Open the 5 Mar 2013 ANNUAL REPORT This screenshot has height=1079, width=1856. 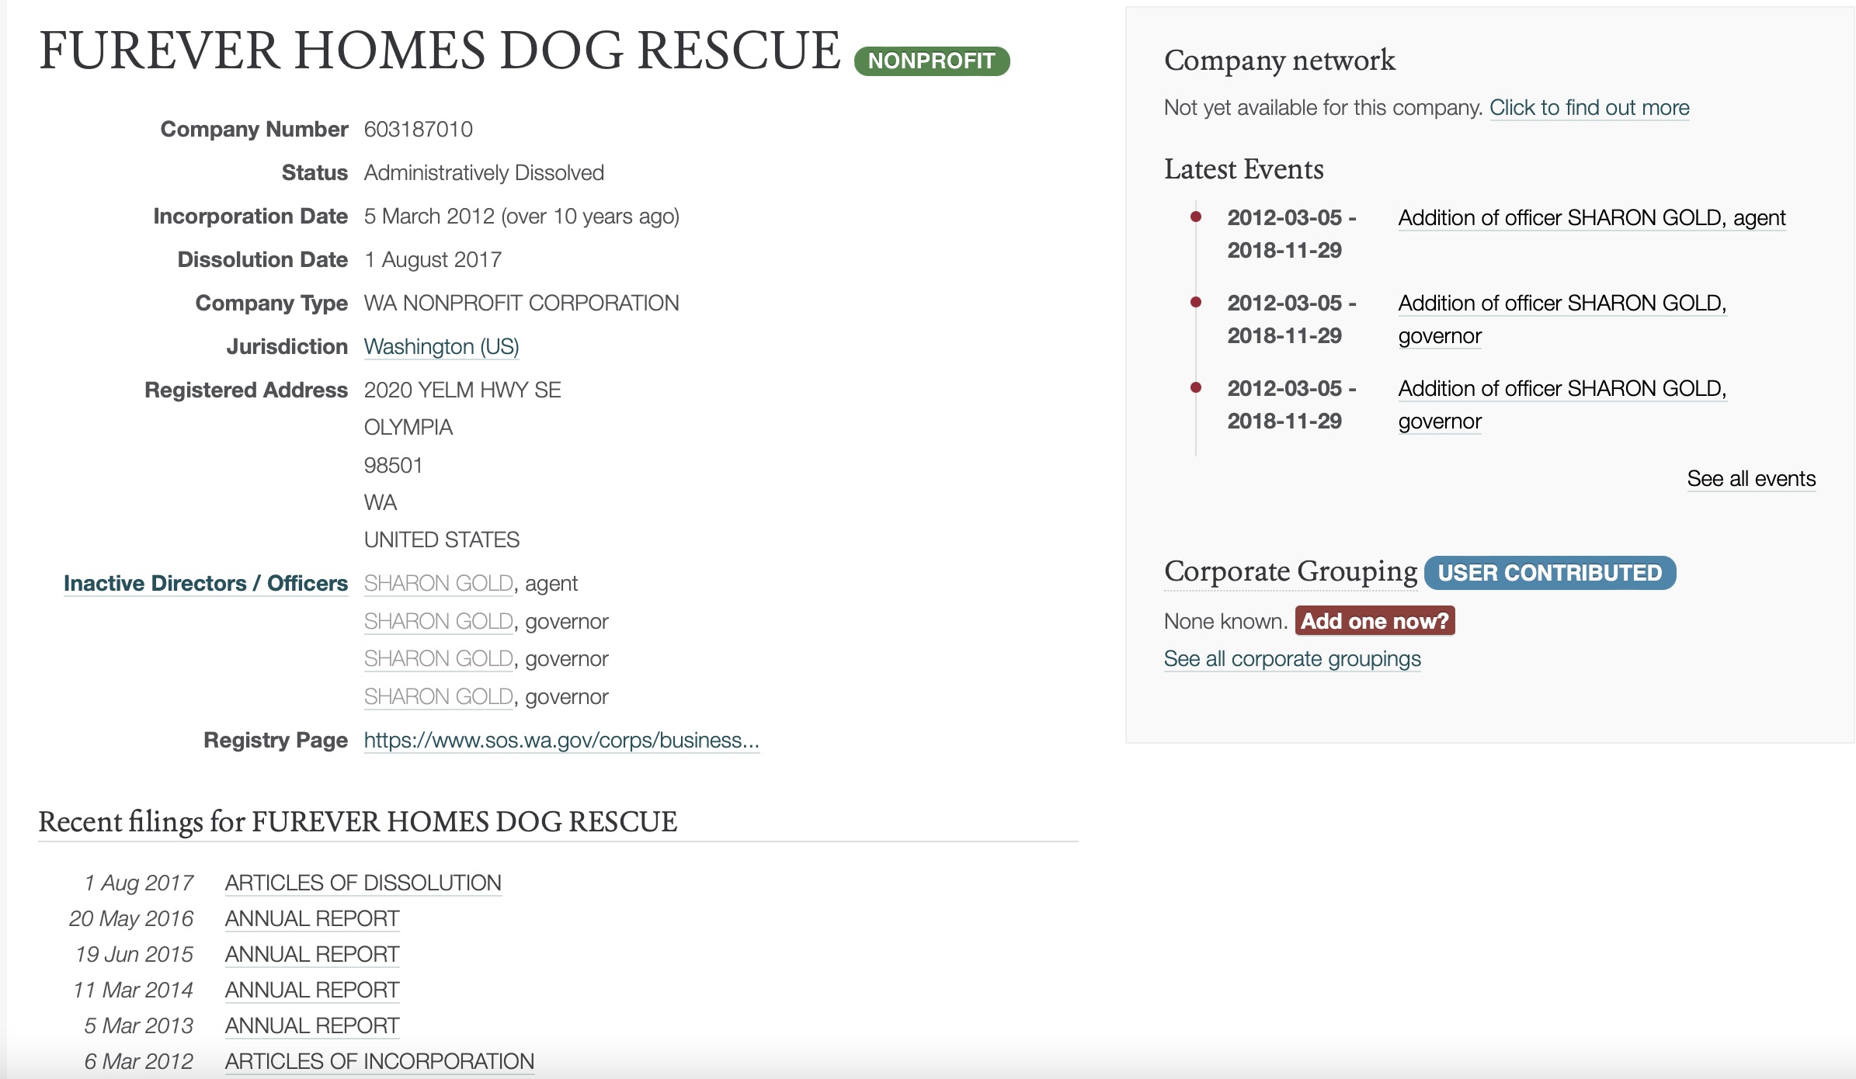312,1025
